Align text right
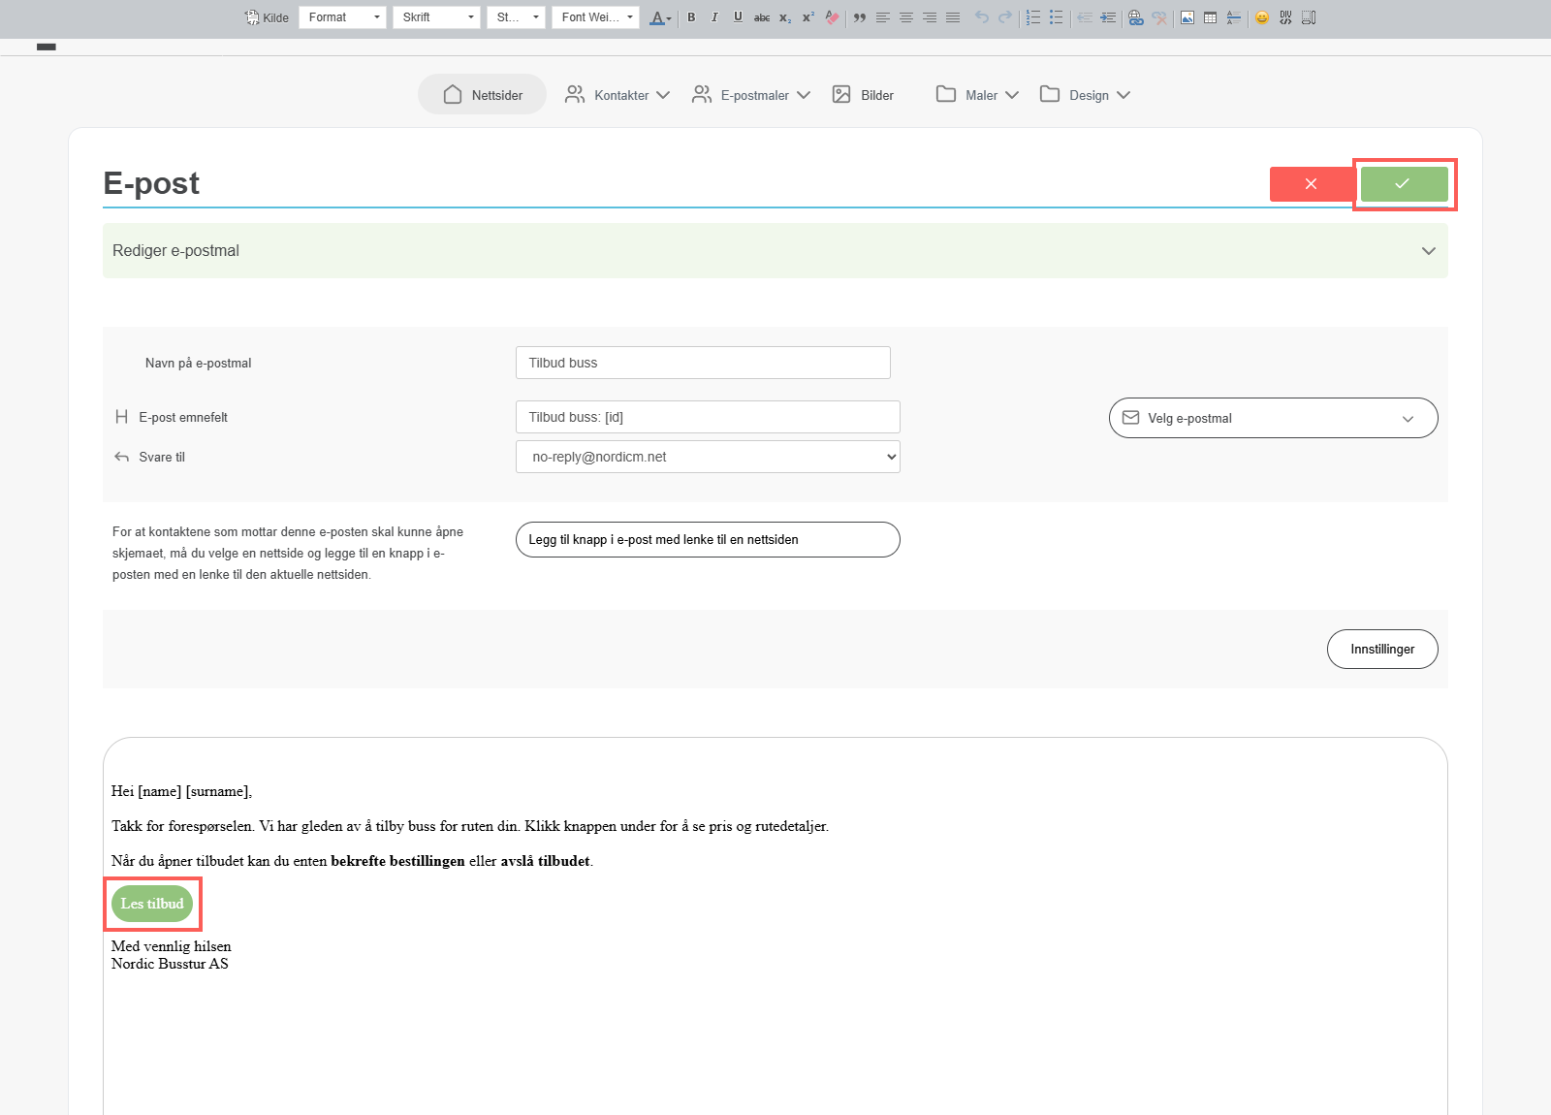 tap(930, 17)
